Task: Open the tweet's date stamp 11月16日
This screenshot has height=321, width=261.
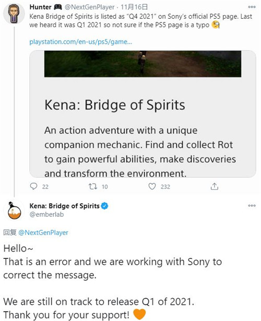Action: point(134,7)
